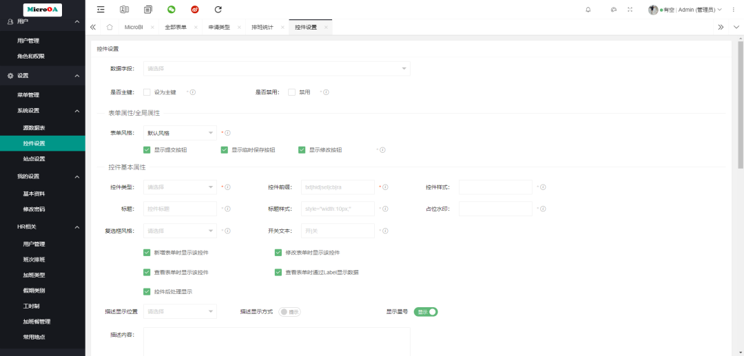Go to home tab via house icon
The image size is (744, 356).
pyautogui.click(x=110, y=27)
